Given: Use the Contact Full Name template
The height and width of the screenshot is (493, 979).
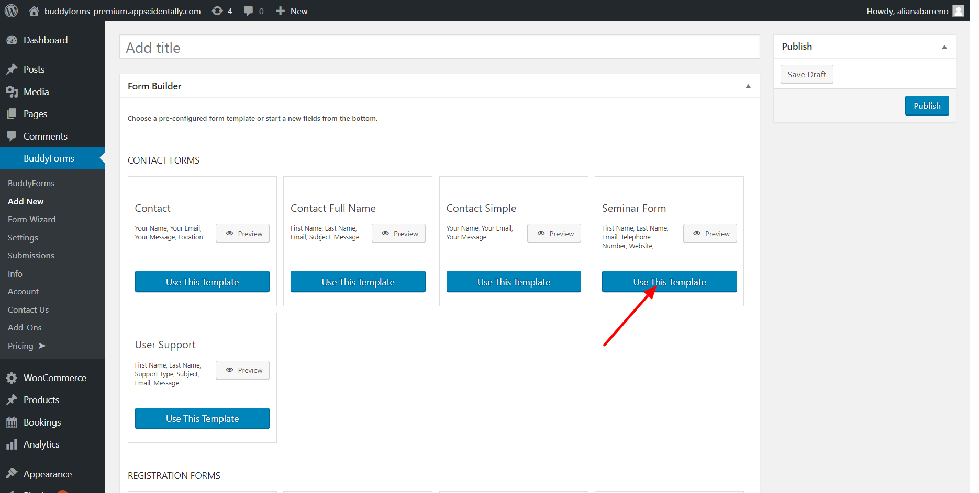Looking at the screenshot, I should 358,282.
